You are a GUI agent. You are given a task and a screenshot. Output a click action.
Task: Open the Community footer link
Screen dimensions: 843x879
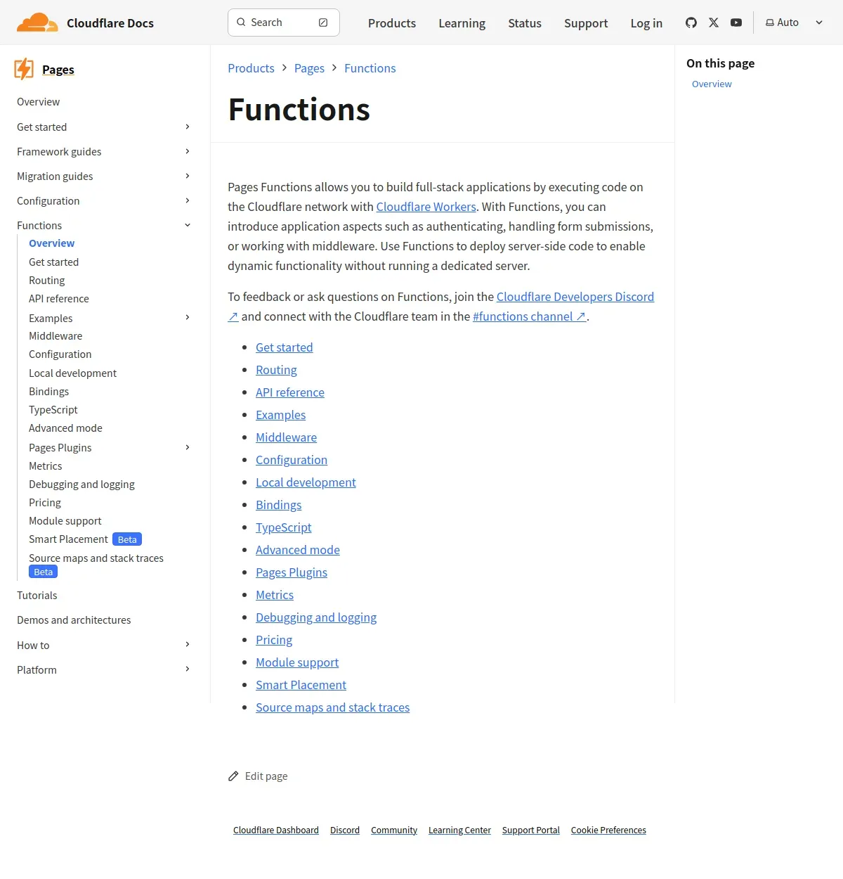[x=394, y=830]
